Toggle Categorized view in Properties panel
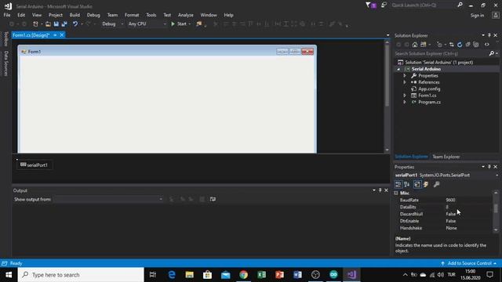Screen dimensions: 502x282 [398, 185]
